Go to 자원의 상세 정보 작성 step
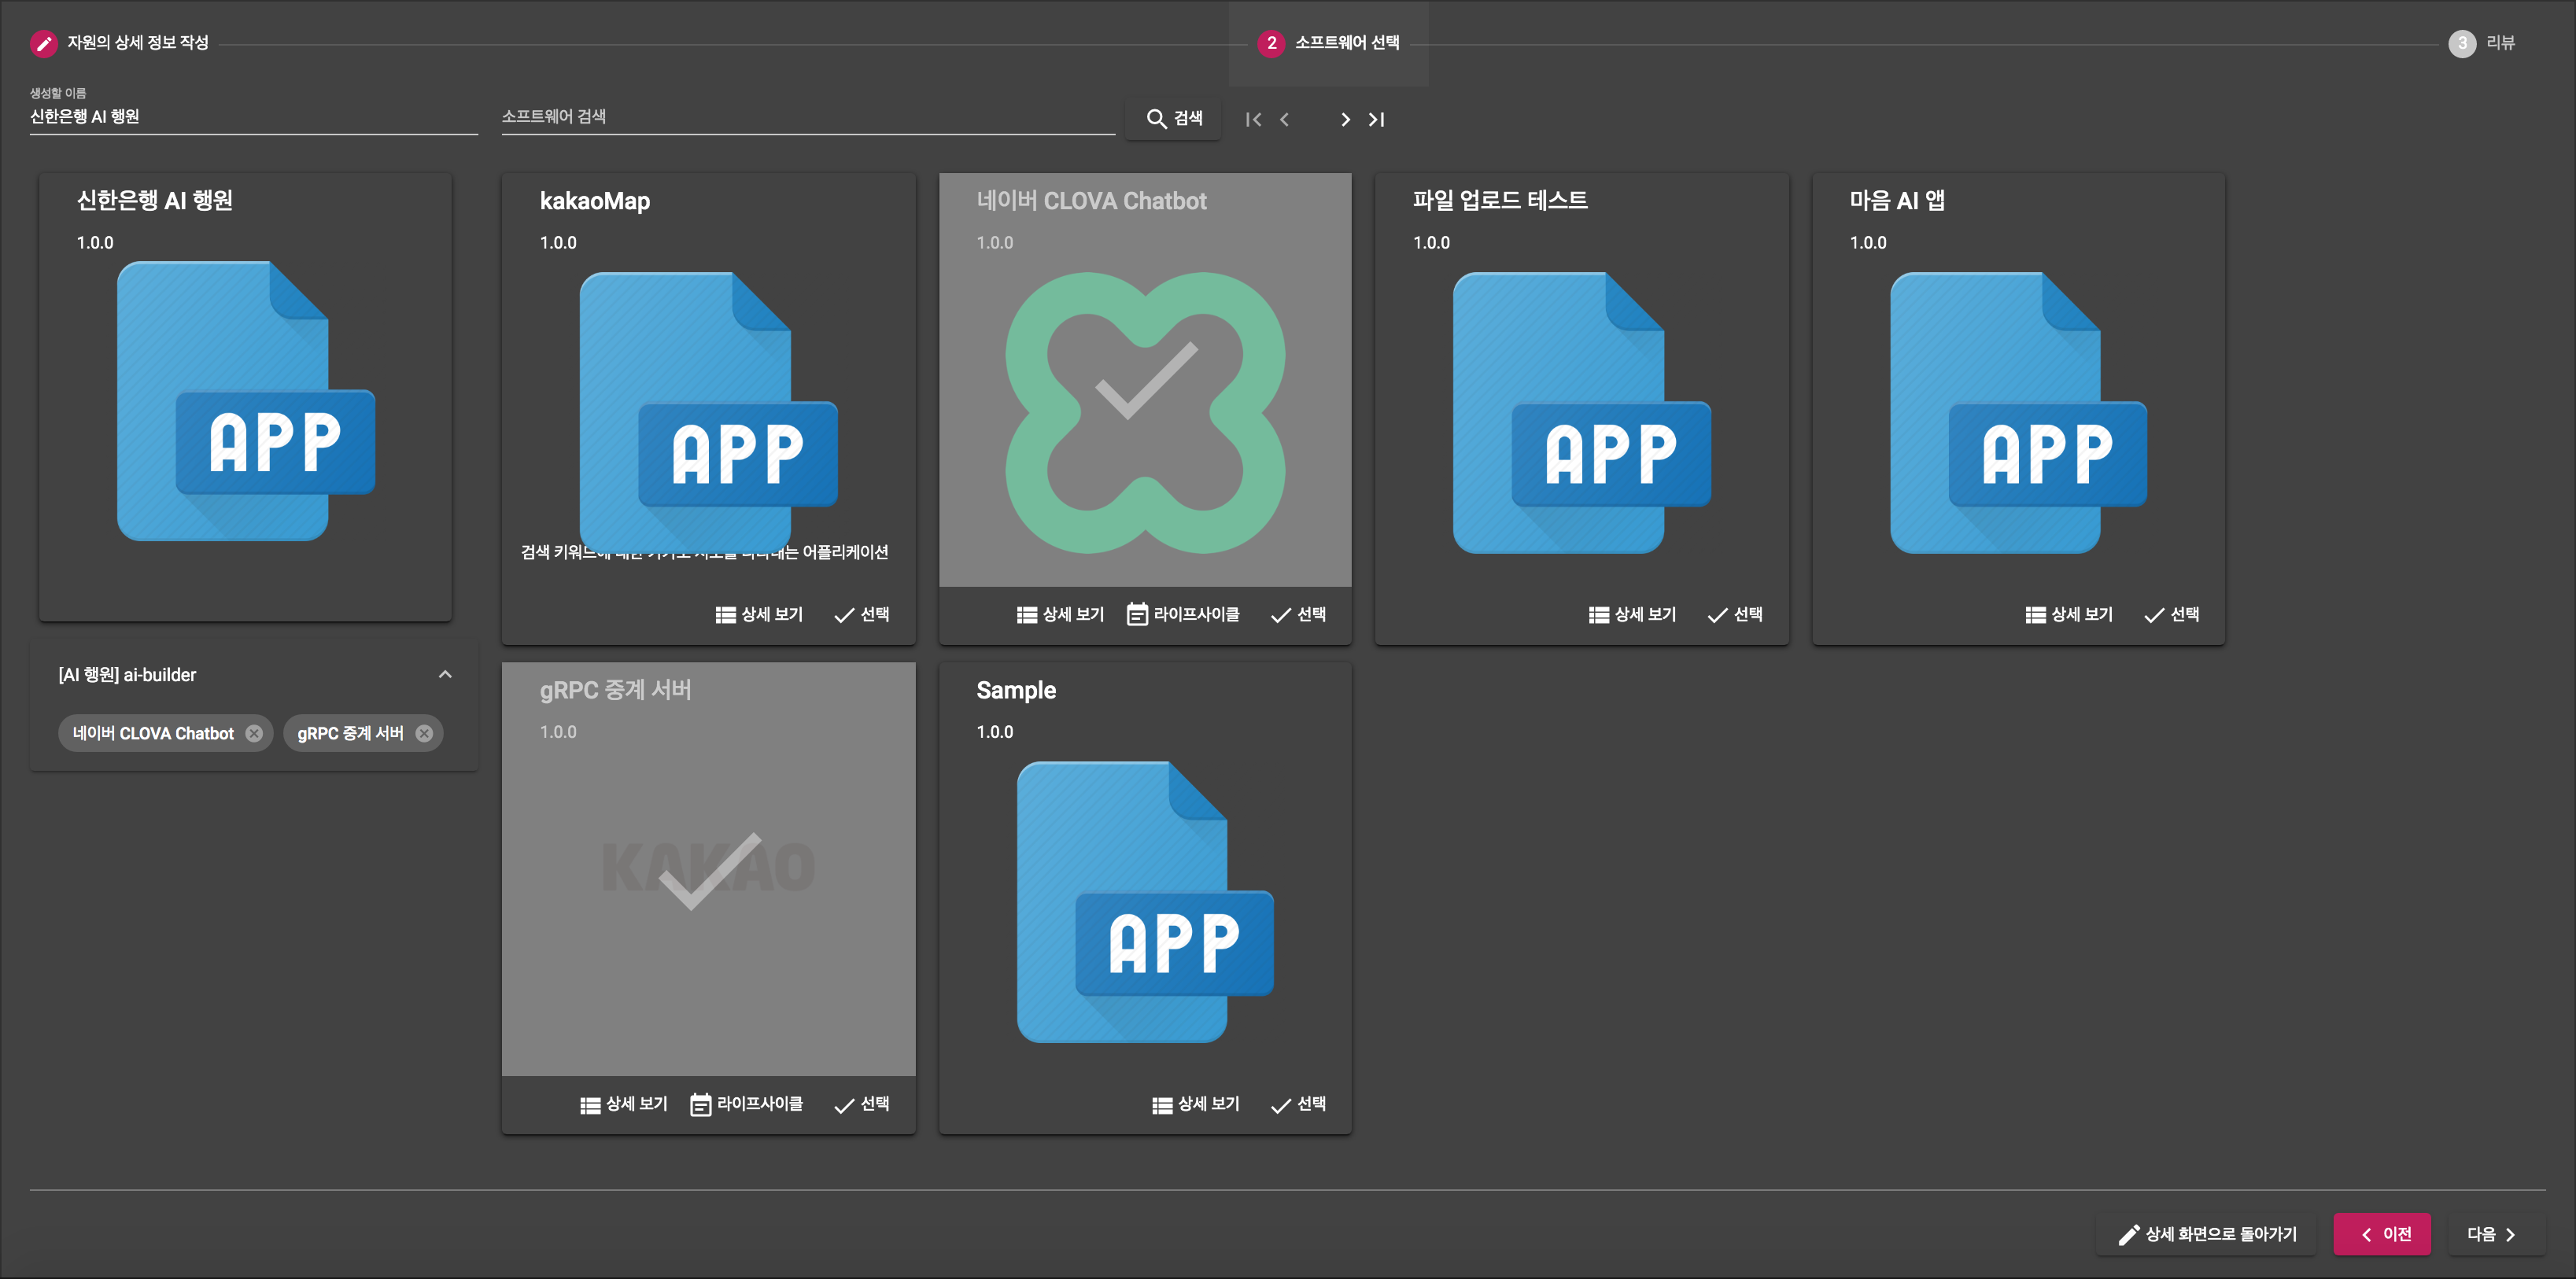 (x=120, y=43)
